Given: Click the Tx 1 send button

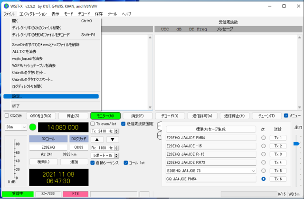Looking at the screenshot, I should [x=278, y=138].
